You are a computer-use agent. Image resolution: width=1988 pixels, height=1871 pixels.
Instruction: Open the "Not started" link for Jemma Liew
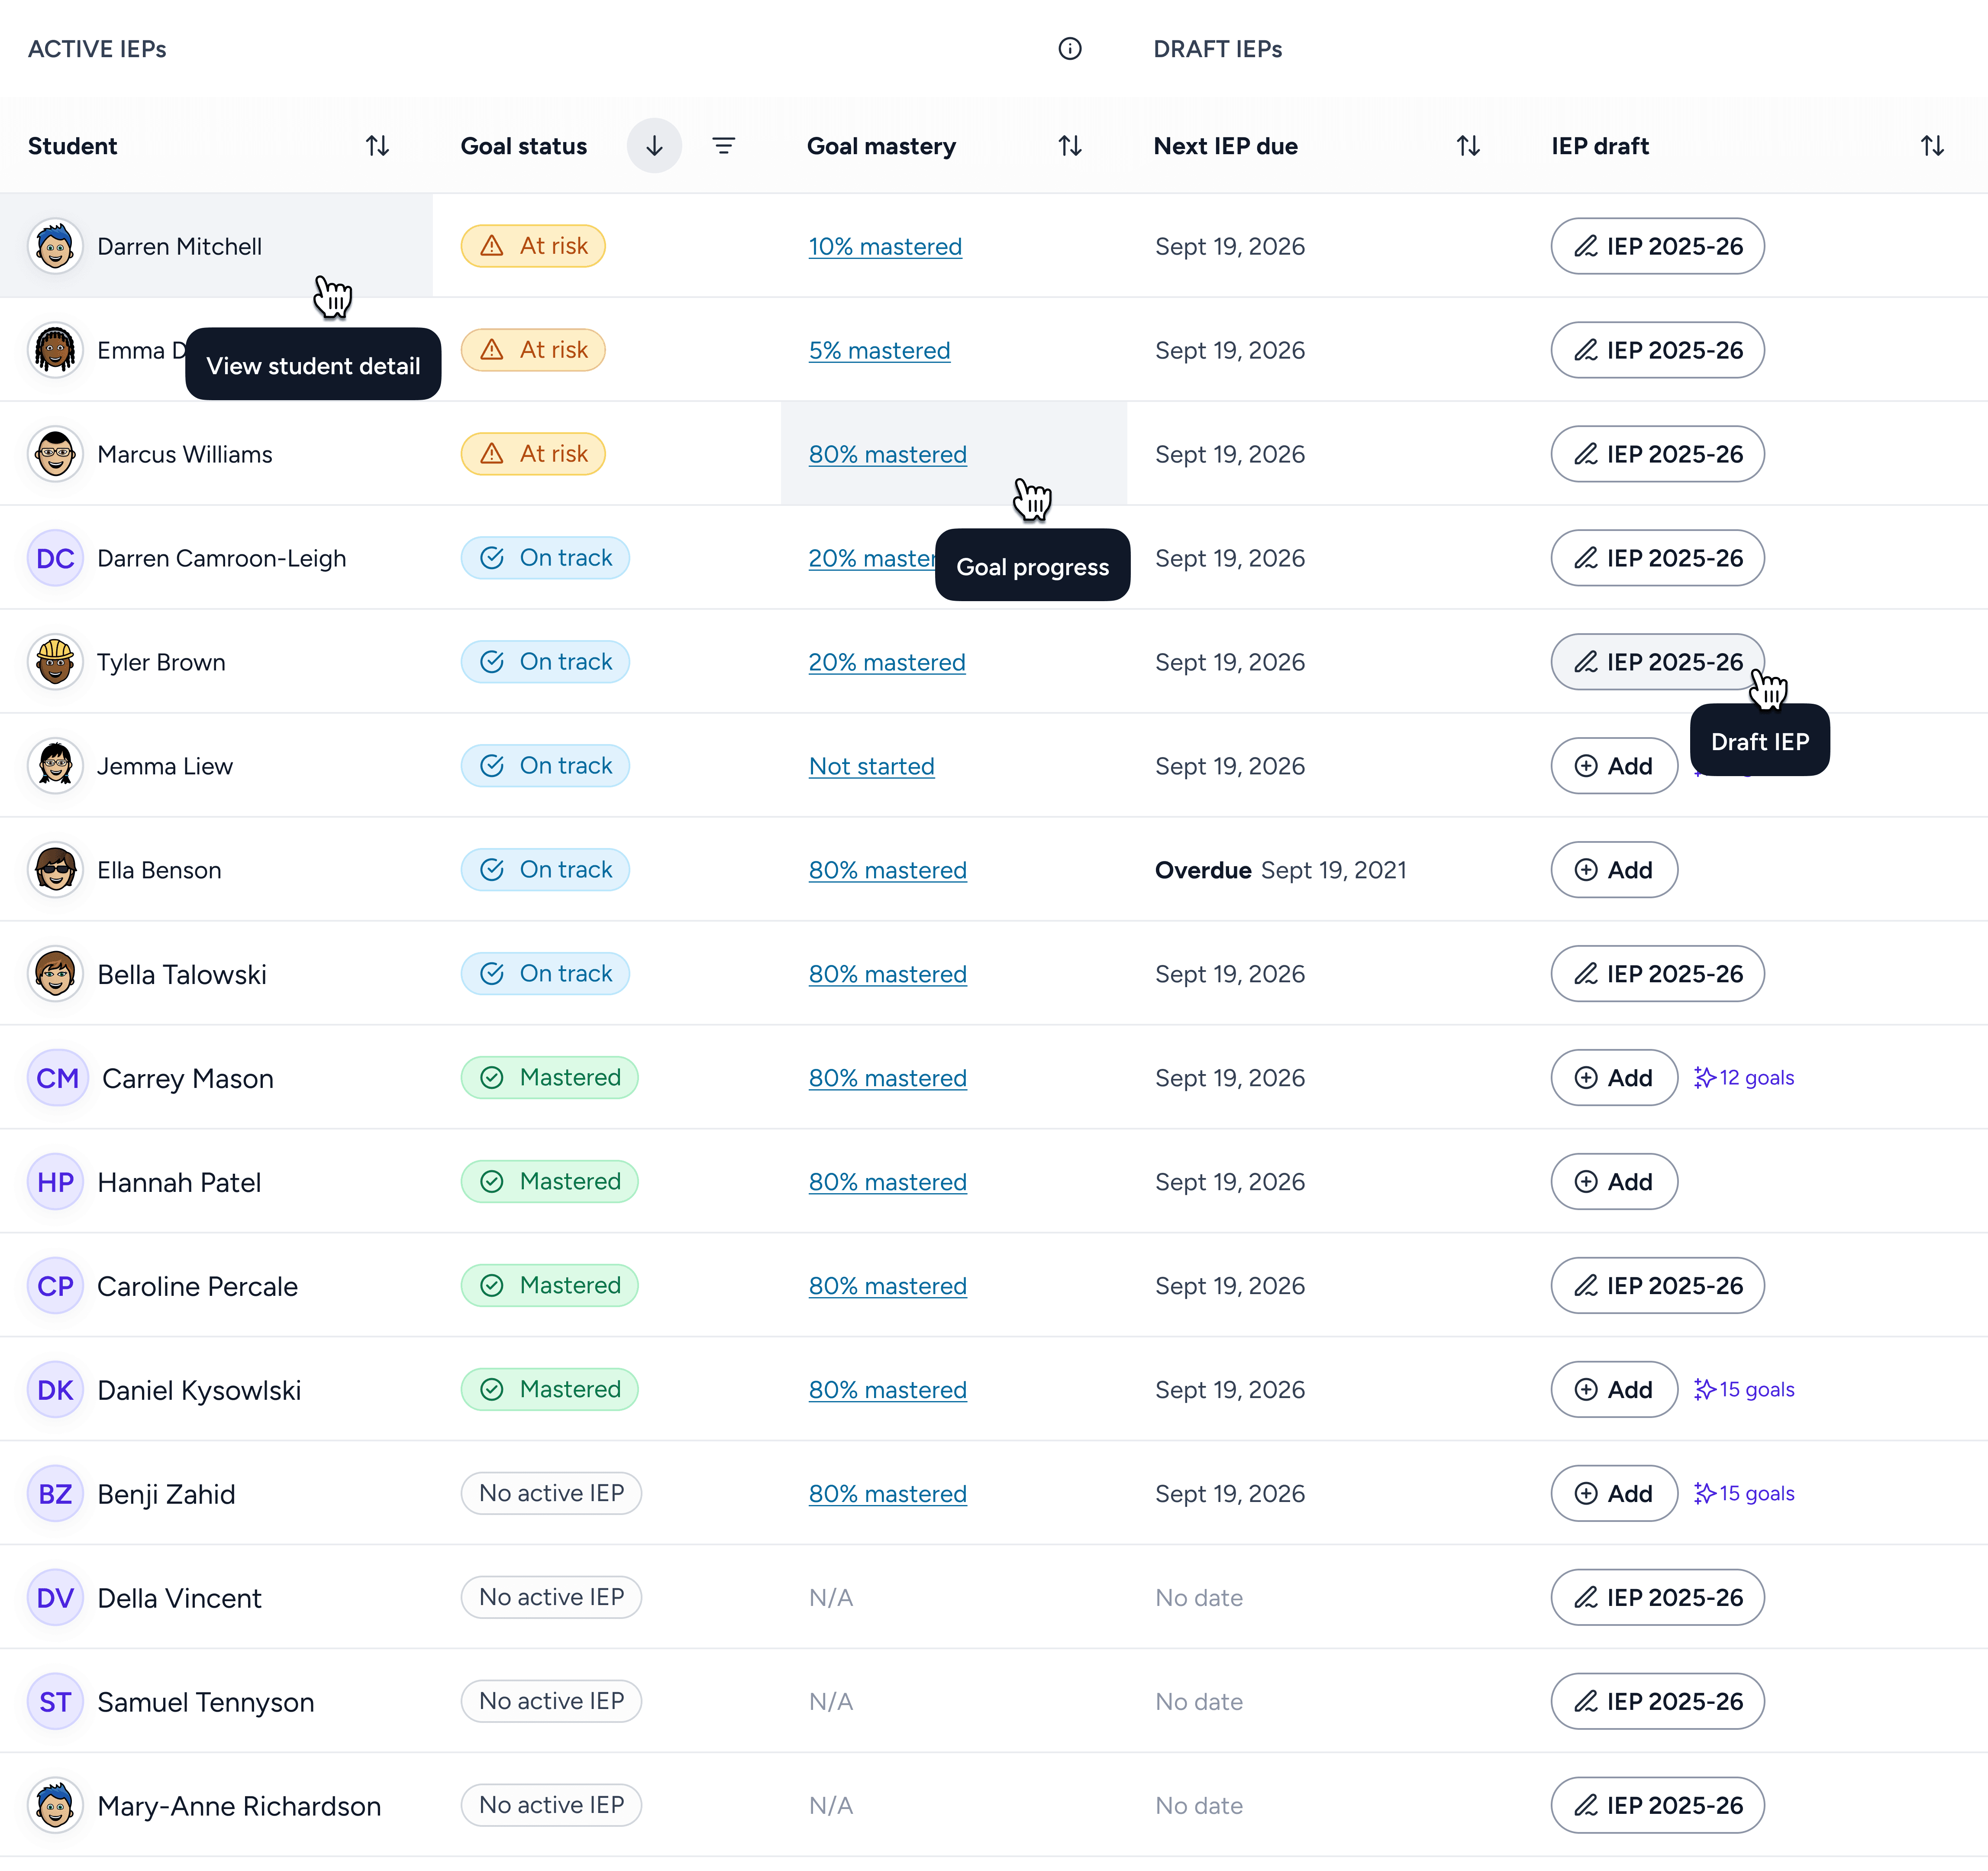[x=870, y=767]
